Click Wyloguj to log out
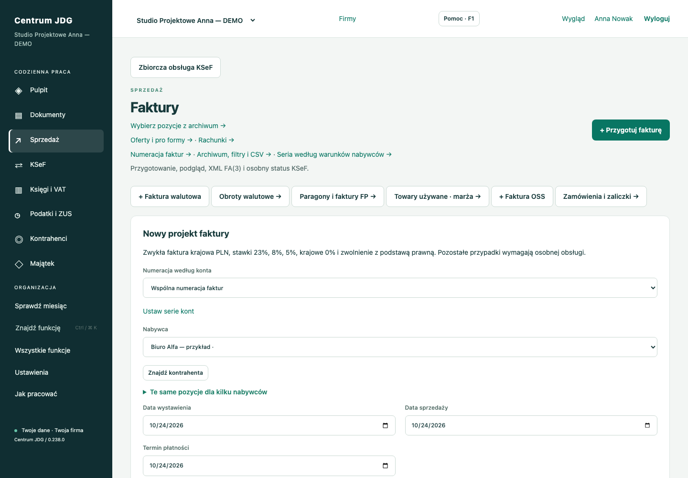The height and width of the screenshot is (478, 688). pyautogui.click(x=657, y=19)
